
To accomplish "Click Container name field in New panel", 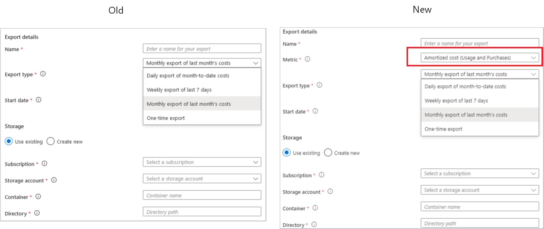I will coord(480,207).
